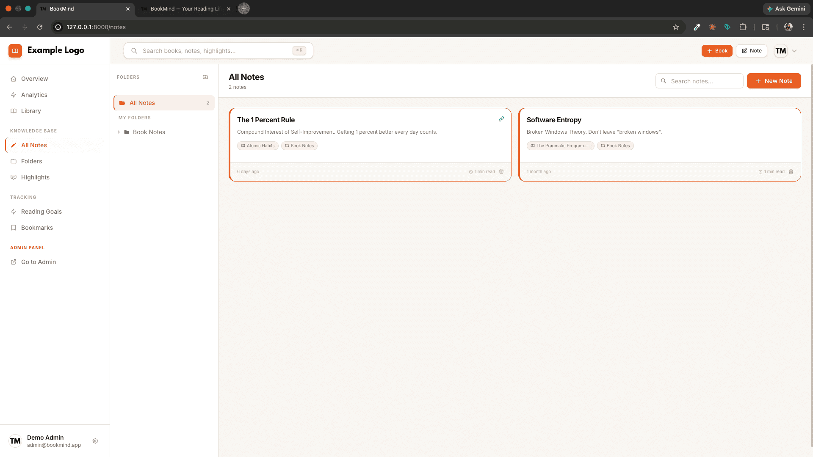Screen dimensions: 813x457
Task: Switch to the BookMind — Your Reading Life tab
Action: pyautogui.click(x=185, y=9)
